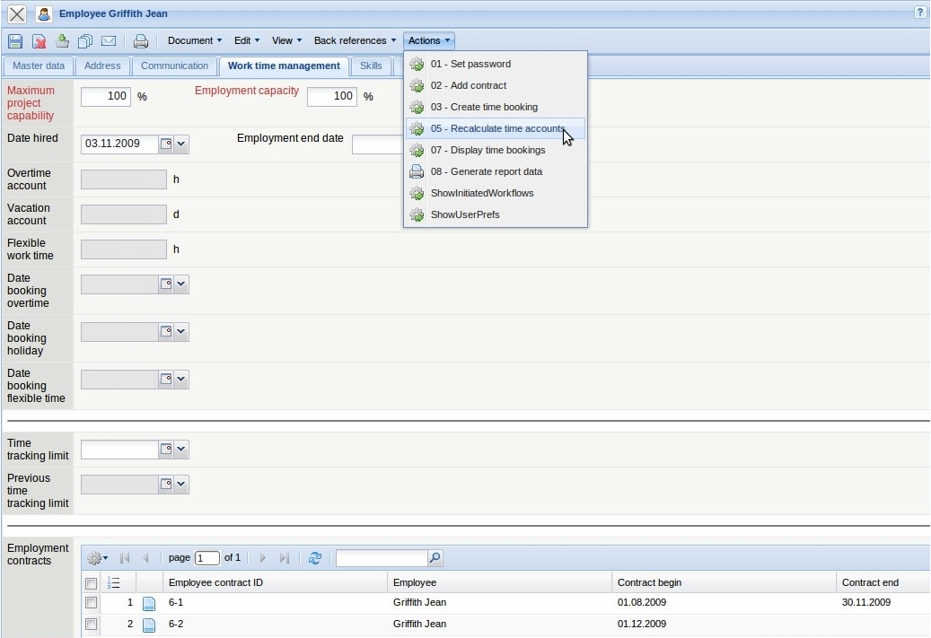931x638 pixels.
Task: Check the box for contract 6-2
Action: [91, 625]
